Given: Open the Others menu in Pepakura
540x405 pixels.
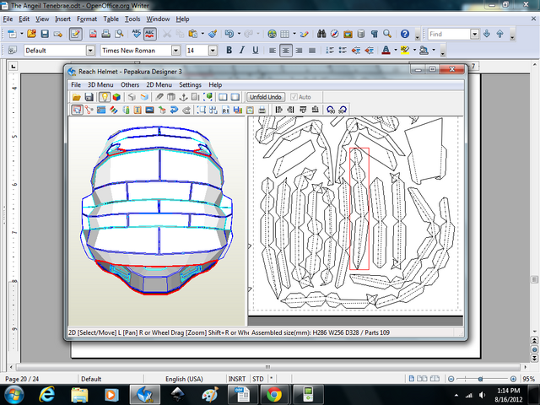Looking at the screenshot, I should point(130,84).
